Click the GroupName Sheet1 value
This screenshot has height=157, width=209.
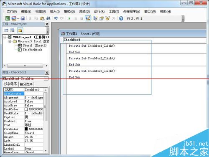coord(34,133)
